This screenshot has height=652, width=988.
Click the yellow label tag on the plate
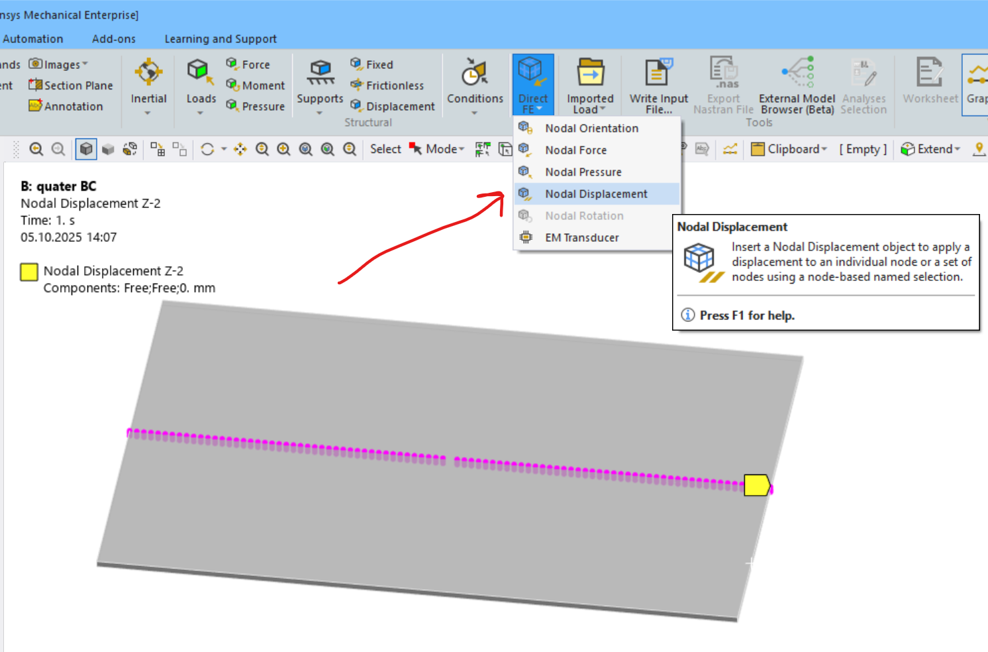756,486
